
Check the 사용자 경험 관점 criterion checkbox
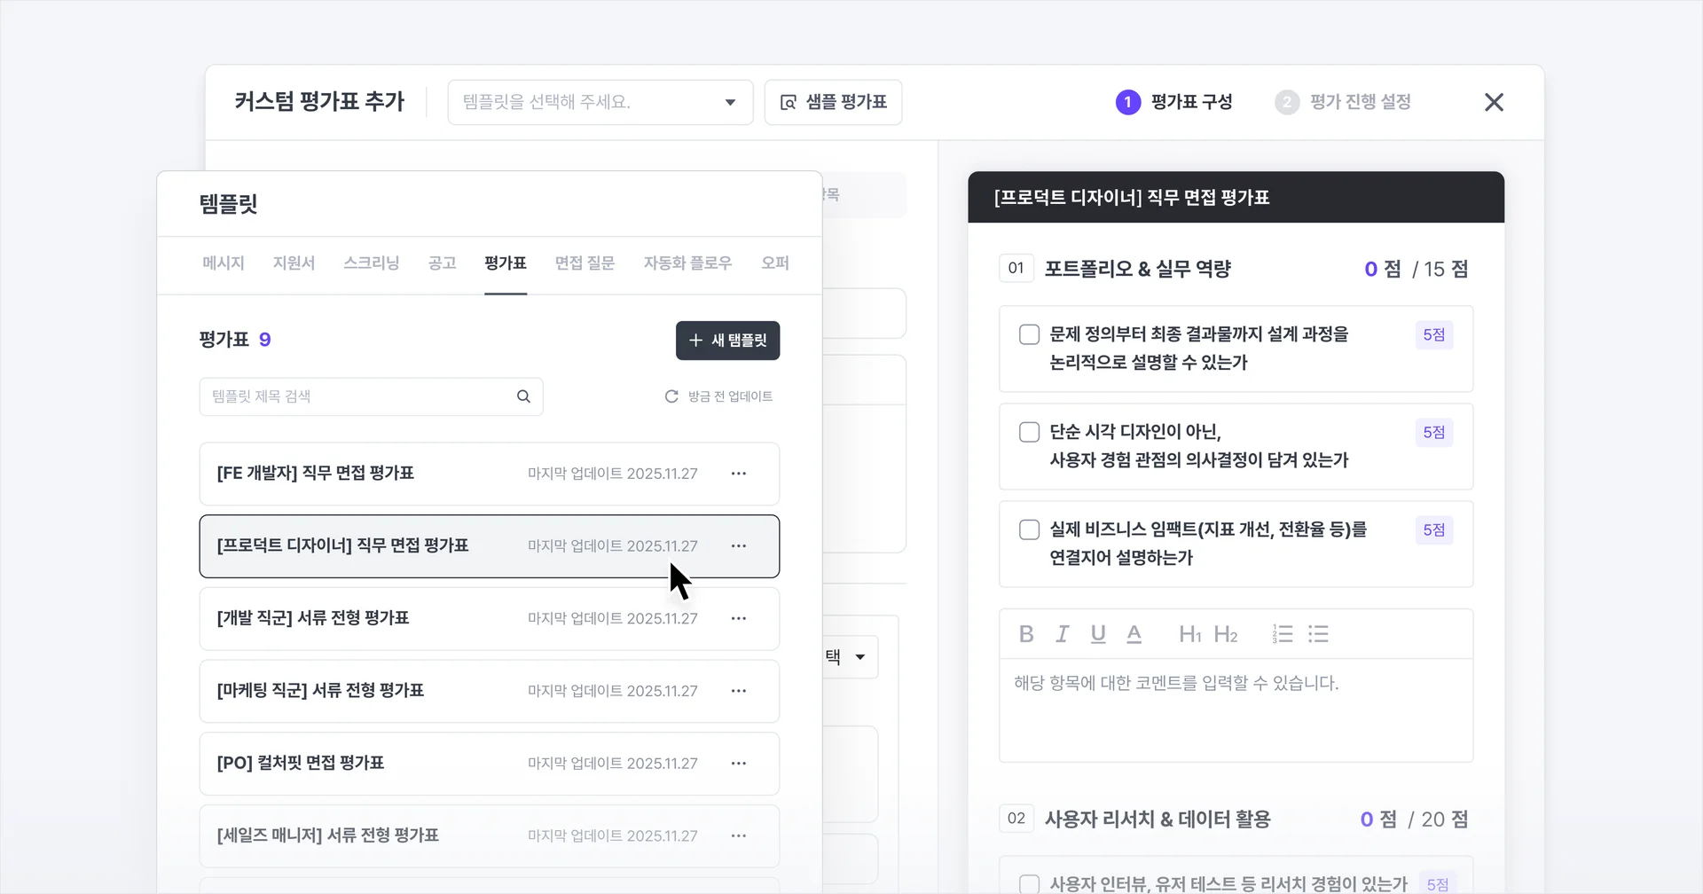tap(1029, 432)
